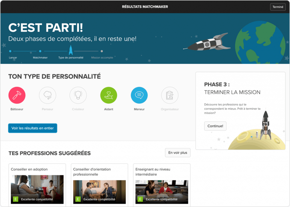Click the Continue! button in Phase 3
The height and width of the screenshot is (207, 290).
point(215,126)
